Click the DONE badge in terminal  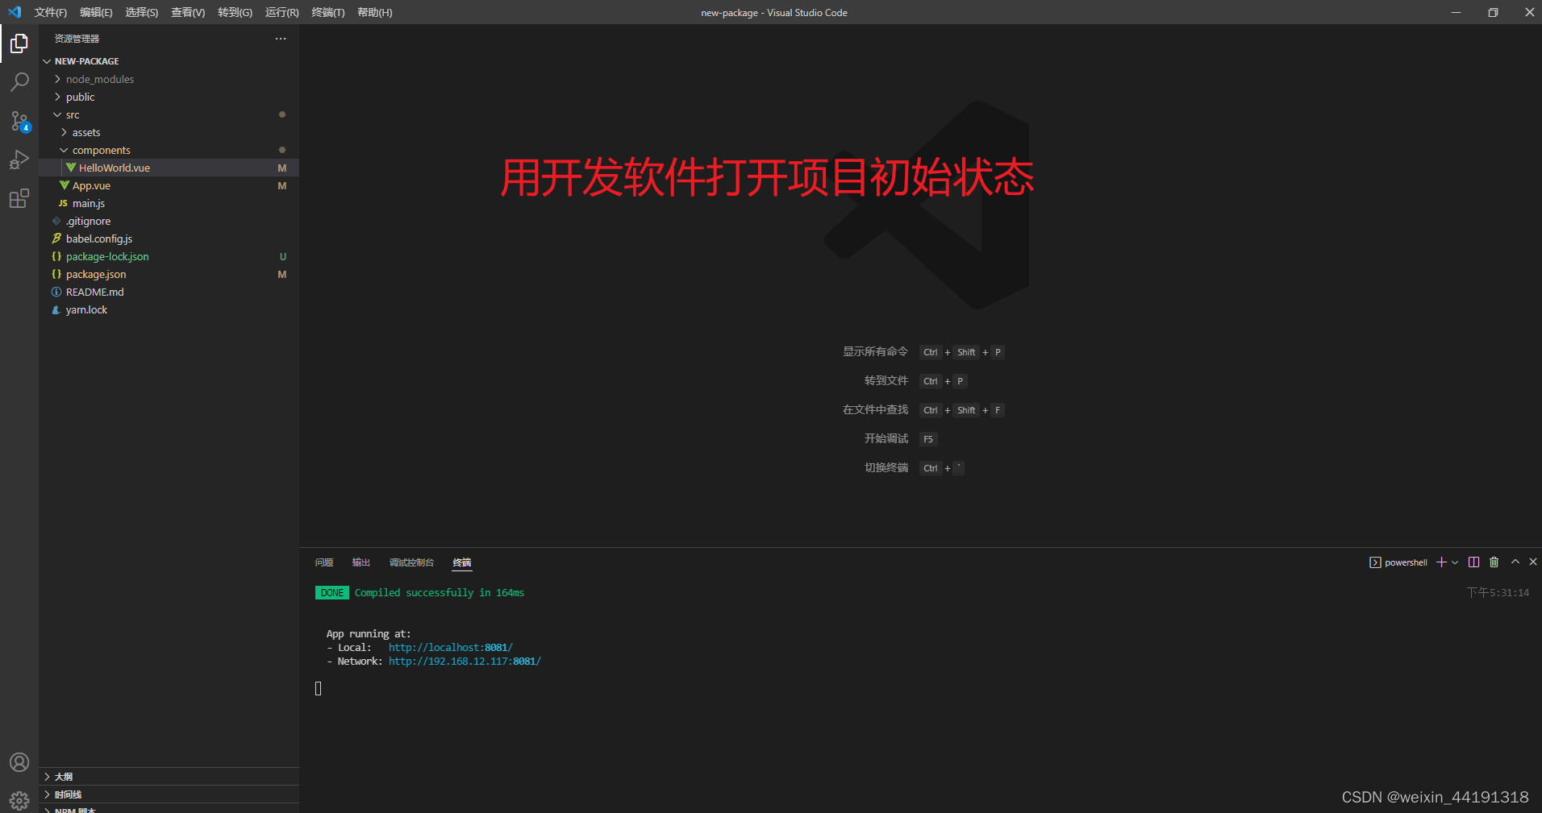pyautogui.click(x=332, y=593)
